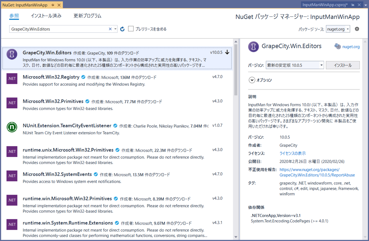
Task: Click the package list vertical scrollbar thumb
Action: [236, 70]
